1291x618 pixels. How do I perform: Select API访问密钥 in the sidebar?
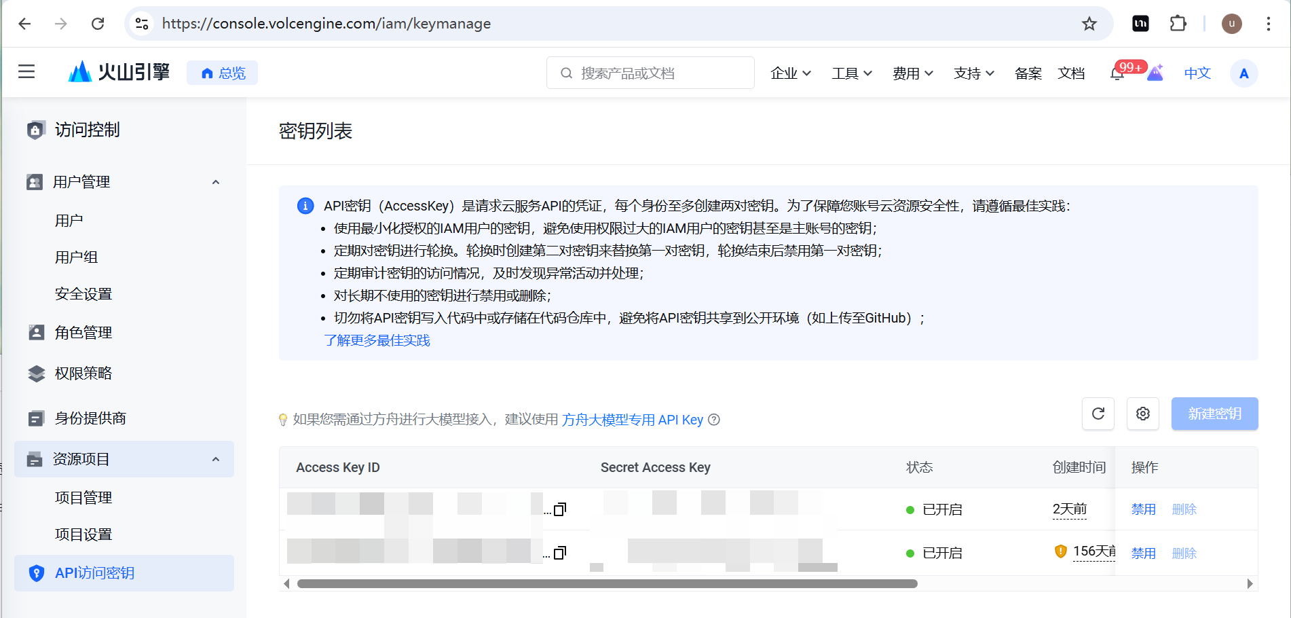124,573
